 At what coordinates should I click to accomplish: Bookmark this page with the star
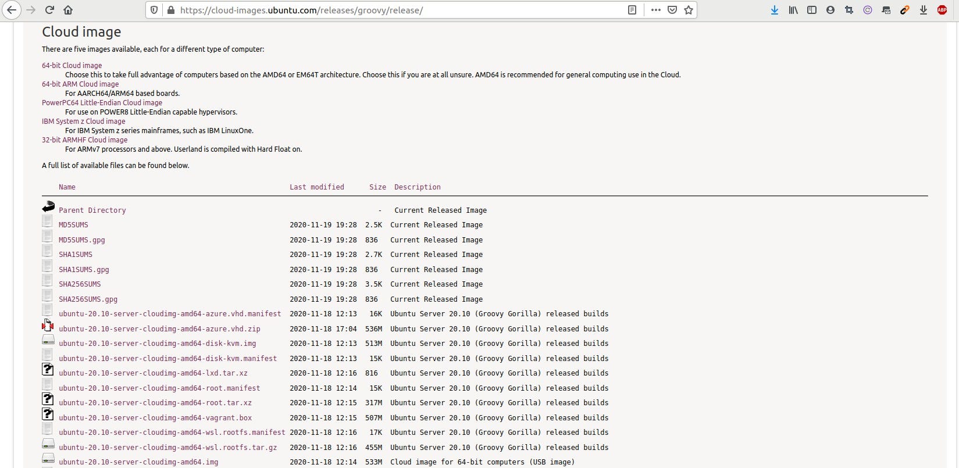coord(689,10)
